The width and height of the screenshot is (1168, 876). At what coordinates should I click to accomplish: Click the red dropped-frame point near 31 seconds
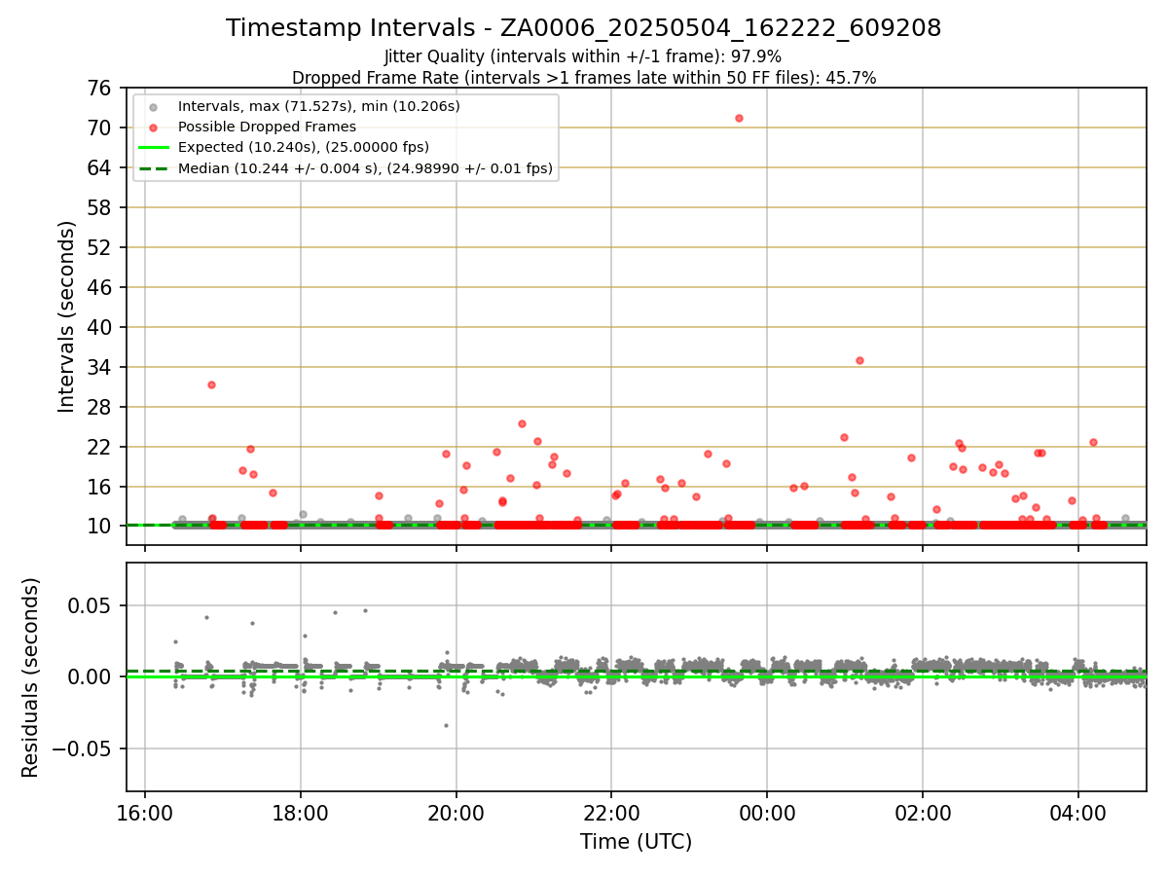click(x=211, y=384)
